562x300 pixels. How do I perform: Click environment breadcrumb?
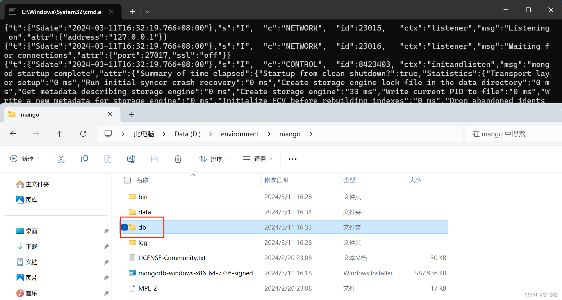click(240, 134)
